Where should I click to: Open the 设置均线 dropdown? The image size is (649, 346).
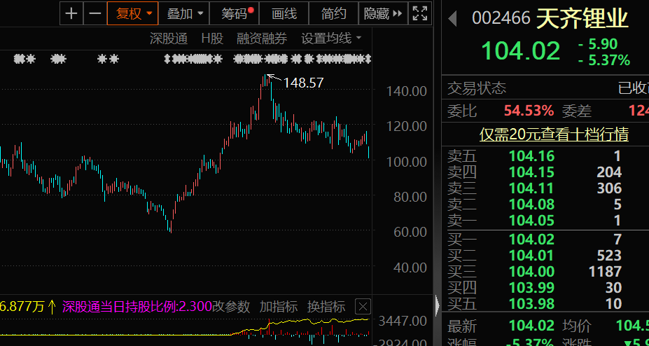click(x=331, y=39)
